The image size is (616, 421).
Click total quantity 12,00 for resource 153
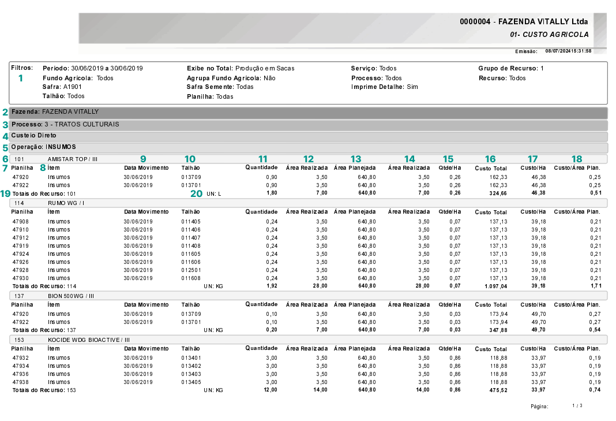click(271, 390)
